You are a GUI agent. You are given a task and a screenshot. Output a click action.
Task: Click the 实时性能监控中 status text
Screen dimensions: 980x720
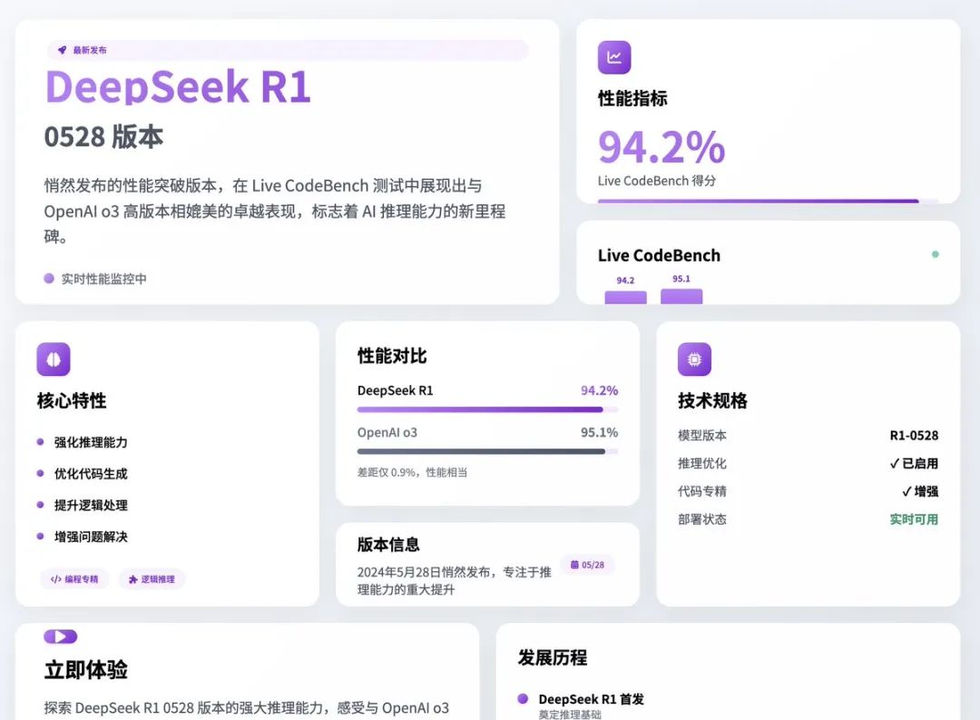[x=103, y=279]
